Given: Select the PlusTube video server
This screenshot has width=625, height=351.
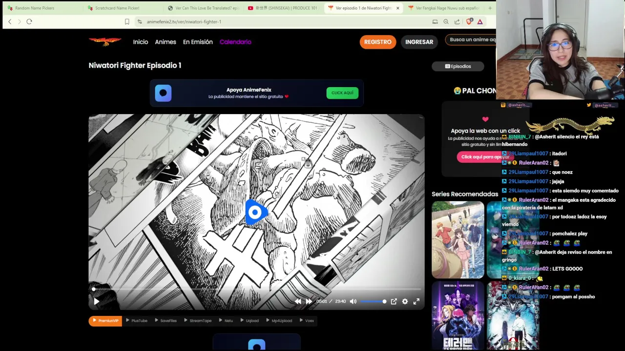Looking at the screenshot, I should point(136,321).
